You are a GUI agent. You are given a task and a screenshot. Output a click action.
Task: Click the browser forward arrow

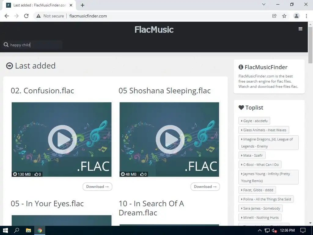[x=17, y=16]
